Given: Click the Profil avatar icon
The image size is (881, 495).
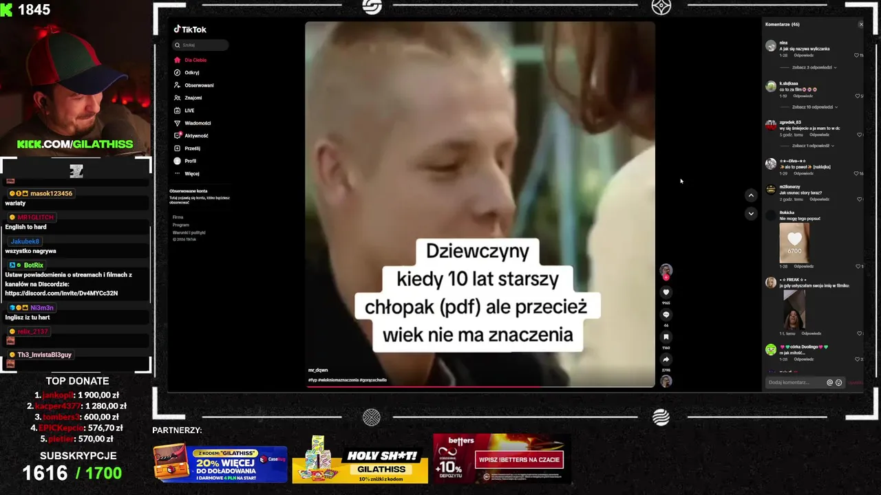Looking at the screenshot, I should pos(178,161).
